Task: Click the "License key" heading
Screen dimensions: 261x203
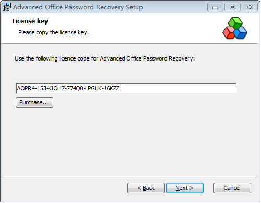Action: (30, 21)
